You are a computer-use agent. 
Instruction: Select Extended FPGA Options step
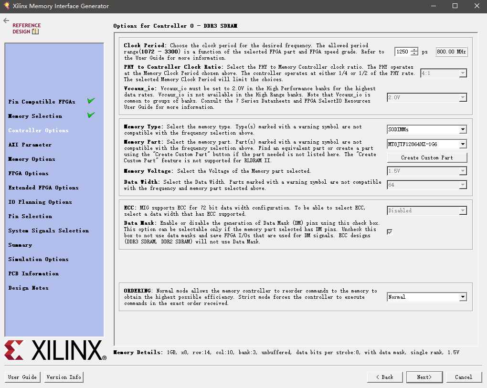click(x=43, y=188)
